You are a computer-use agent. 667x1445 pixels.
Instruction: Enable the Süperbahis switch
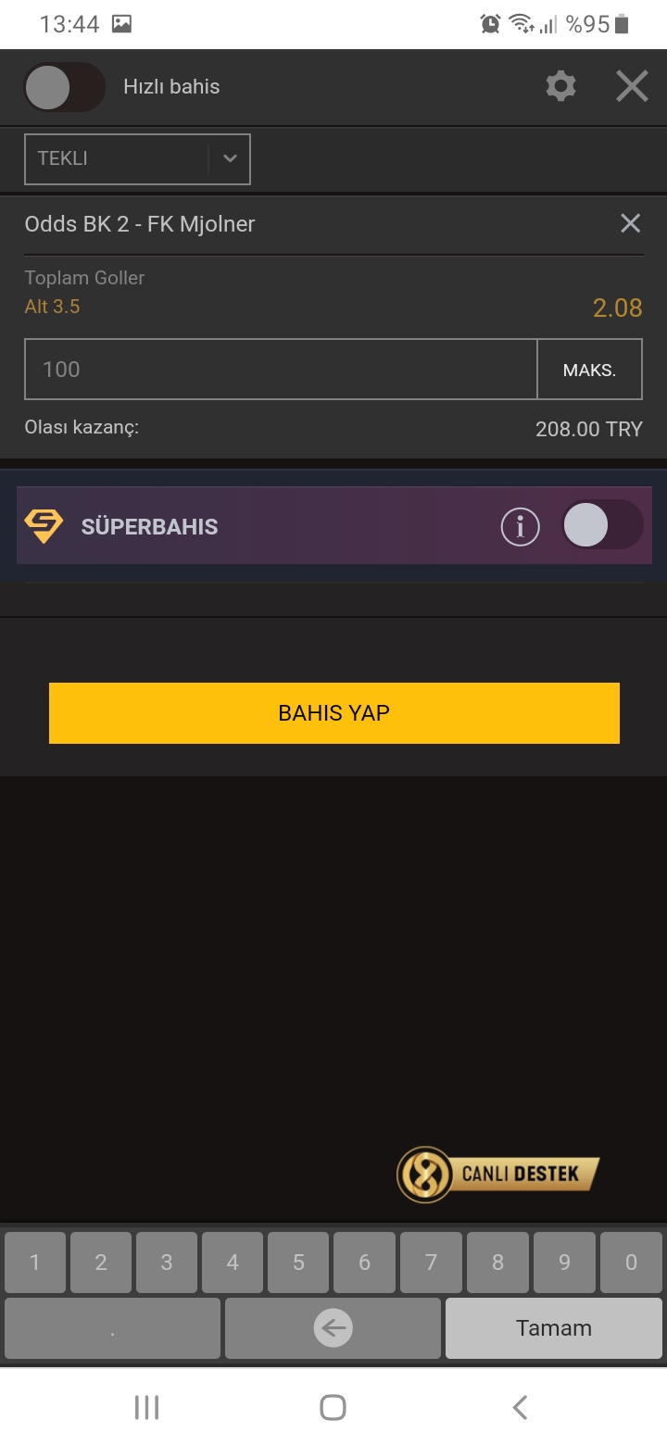pyautogui.click(x=602, y=526)
